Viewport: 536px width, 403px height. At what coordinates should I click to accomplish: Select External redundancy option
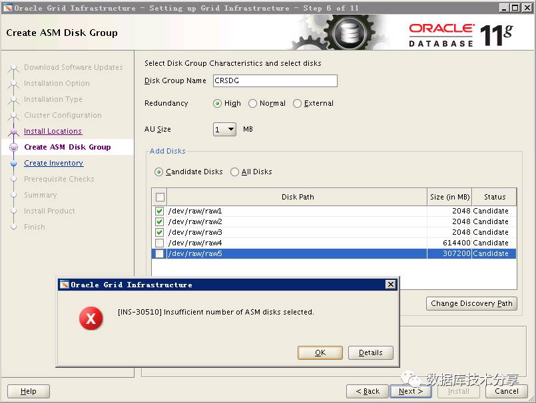coord(298,104)
